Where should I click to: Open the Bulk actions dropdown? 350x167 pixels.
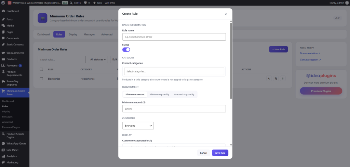114,59
